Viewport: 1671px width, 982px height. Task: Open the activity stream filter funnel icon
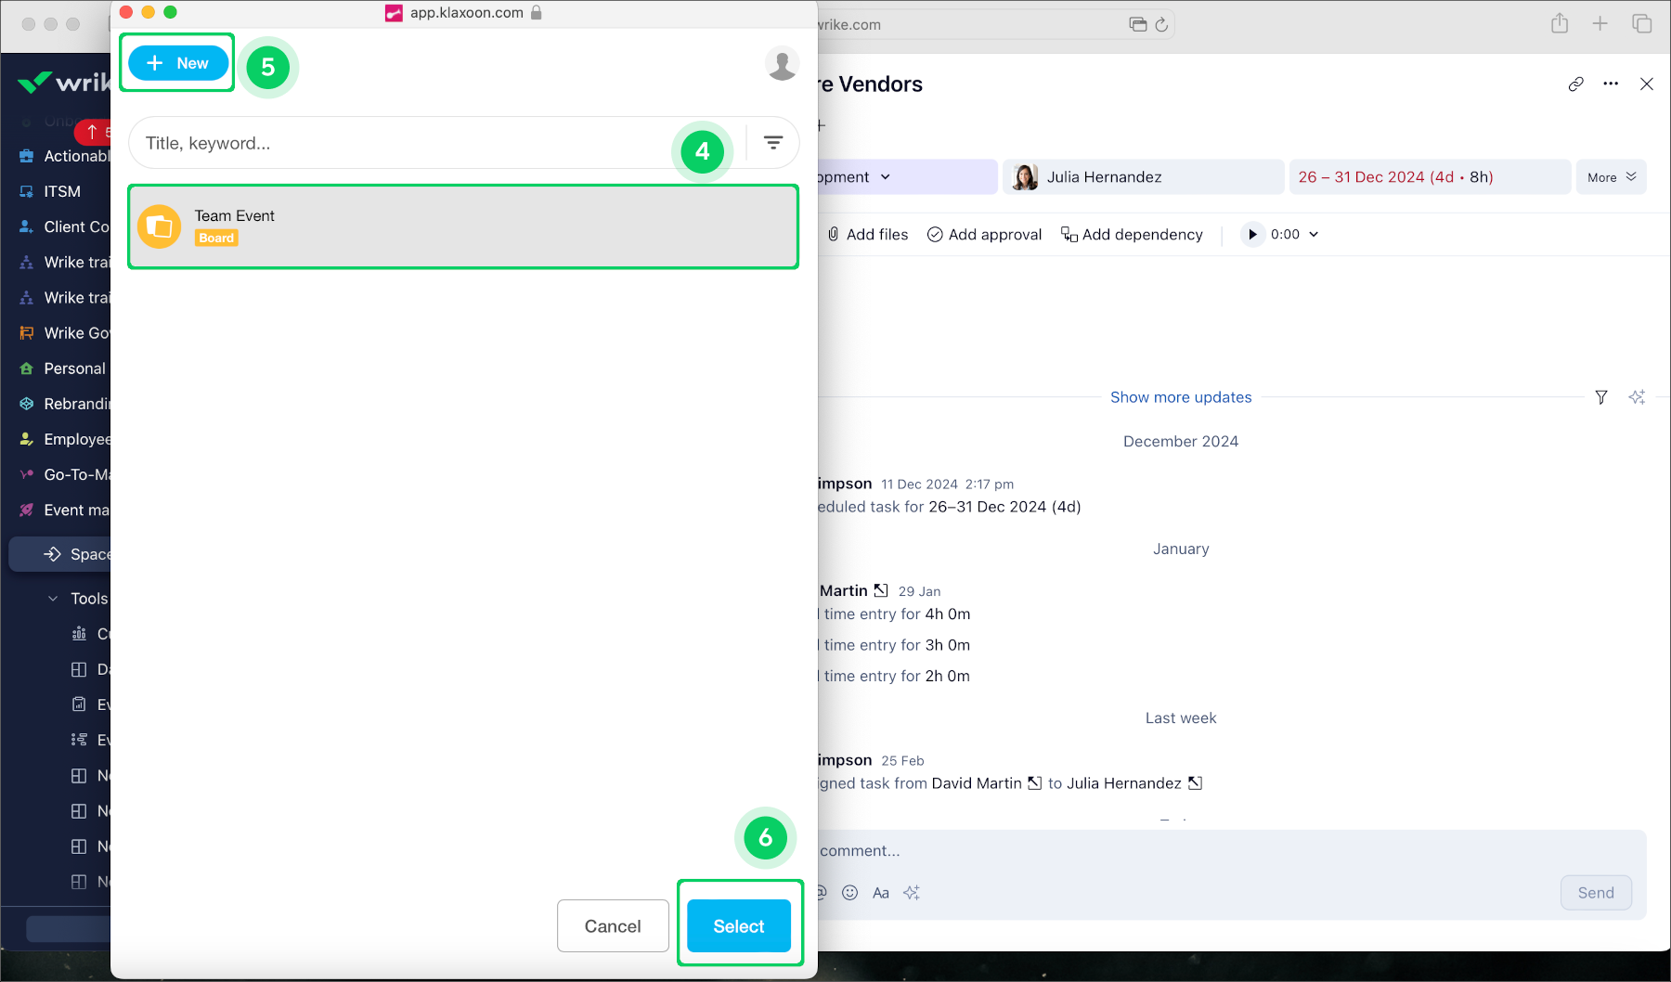(x=1601, y=397)
